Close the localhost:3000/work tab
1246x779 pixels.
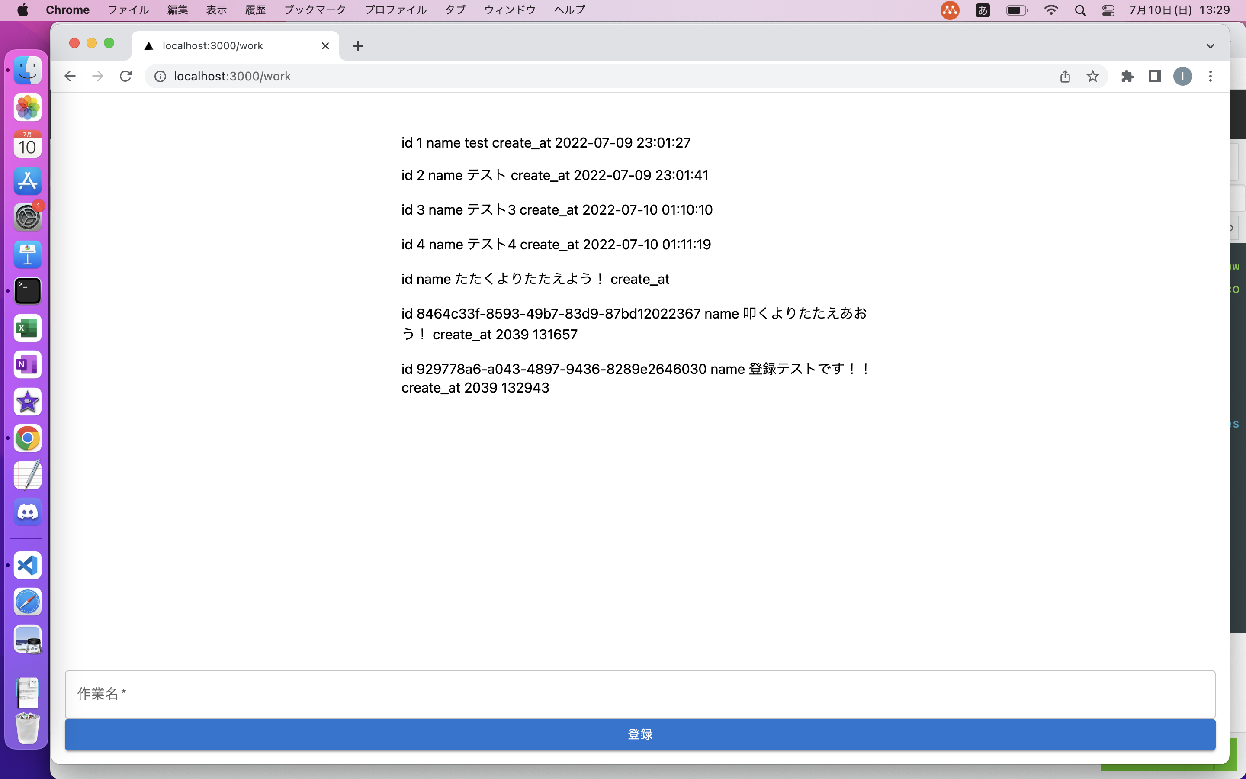point(325,46)
